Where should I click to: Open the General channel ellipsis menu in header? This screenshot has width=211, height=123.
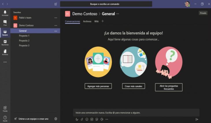click(118, 14)
